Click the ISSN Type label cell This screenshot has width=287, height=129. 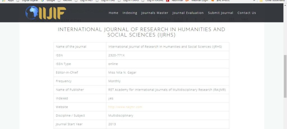click(x=80, y=64)
